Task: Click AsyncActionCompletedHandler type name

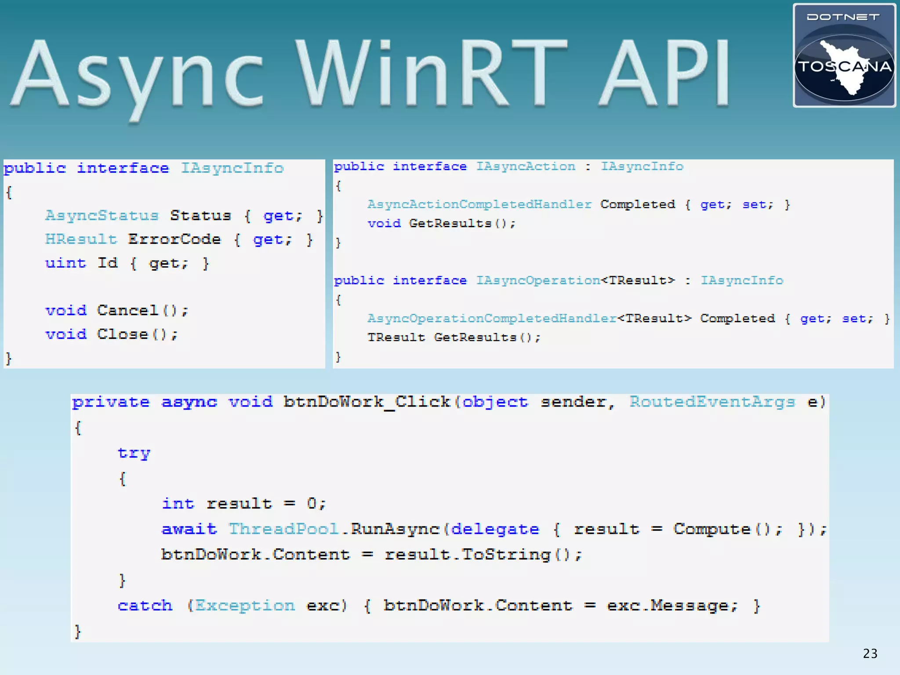Action: coord(479,205)
